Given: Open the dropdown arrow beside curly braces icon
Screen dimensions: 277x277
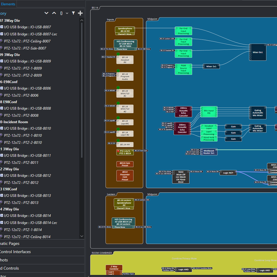Looking at the screenshot, I should tap(67, 13).
